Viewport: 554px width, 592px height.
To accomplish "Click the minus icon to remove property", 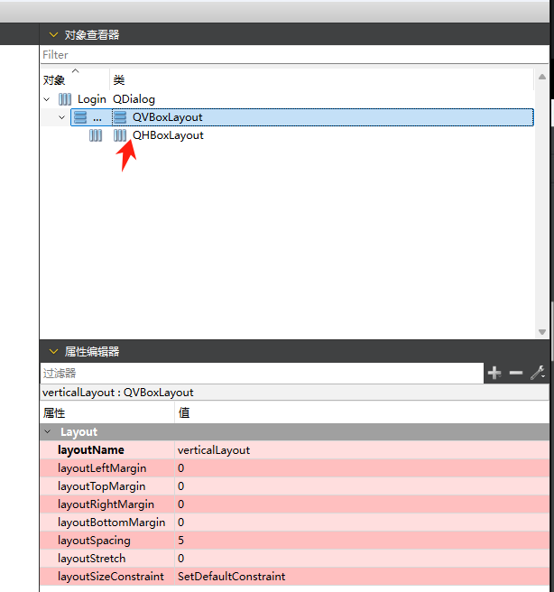I will [516, 373].
